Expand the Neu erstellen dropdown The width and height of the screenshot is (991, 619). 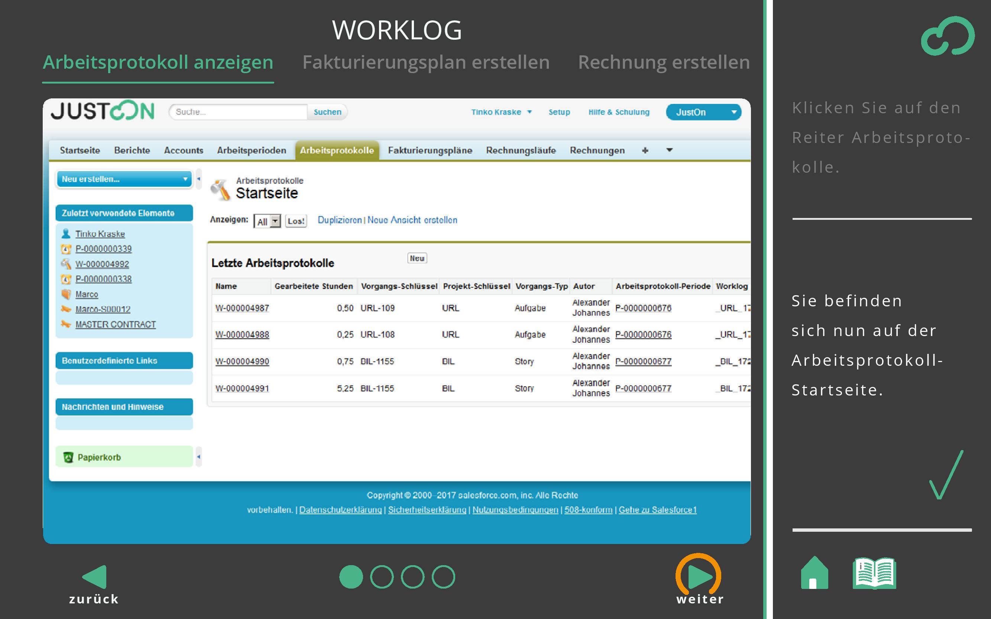124,179
